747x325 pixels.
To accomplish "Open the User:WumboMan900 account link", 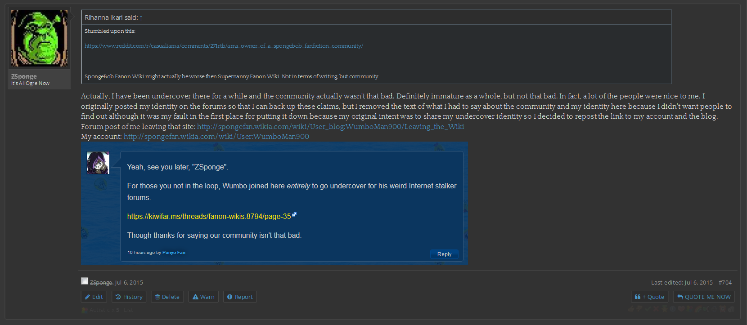I will tap(216, 137).
